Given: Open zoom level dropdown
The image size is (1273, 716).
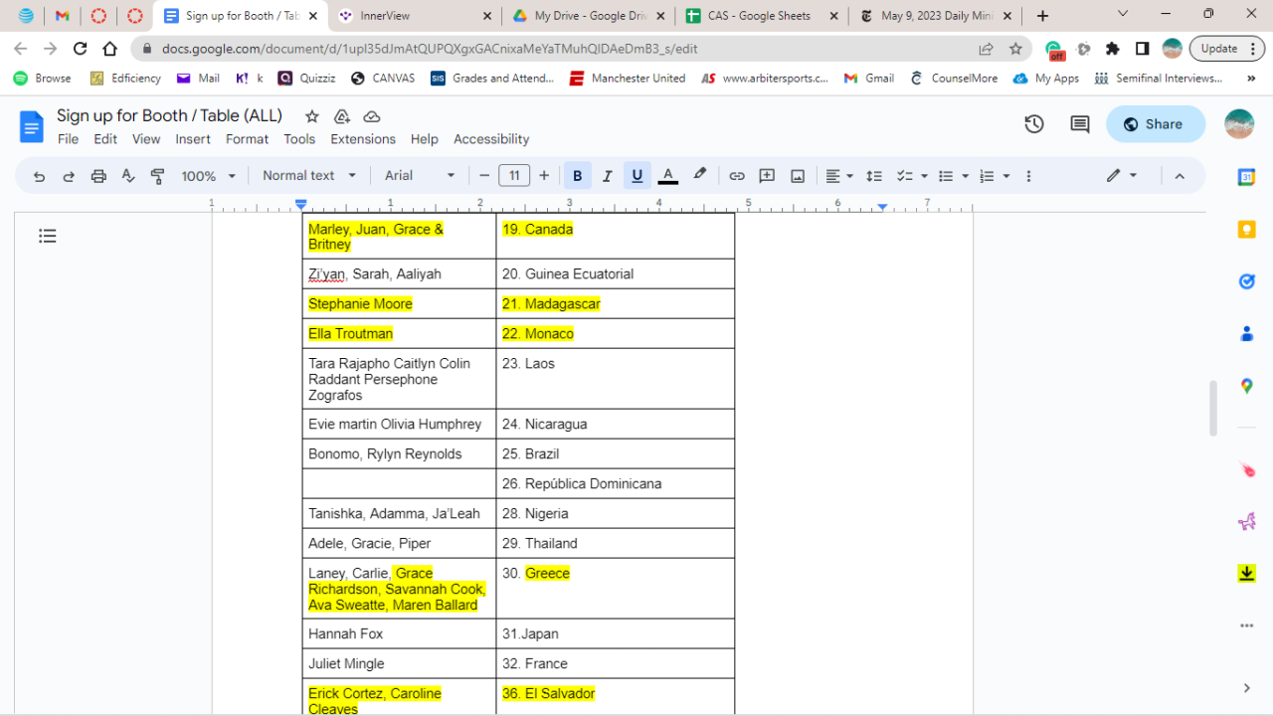Looking at the screenshot, I should [x=209, y=176].
